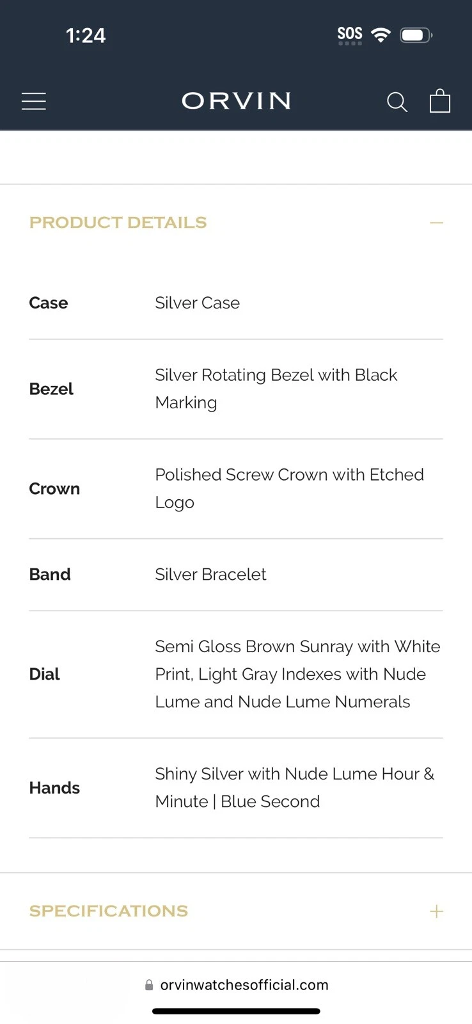
Task: Click the Crown row label
Action: [54, 489]
